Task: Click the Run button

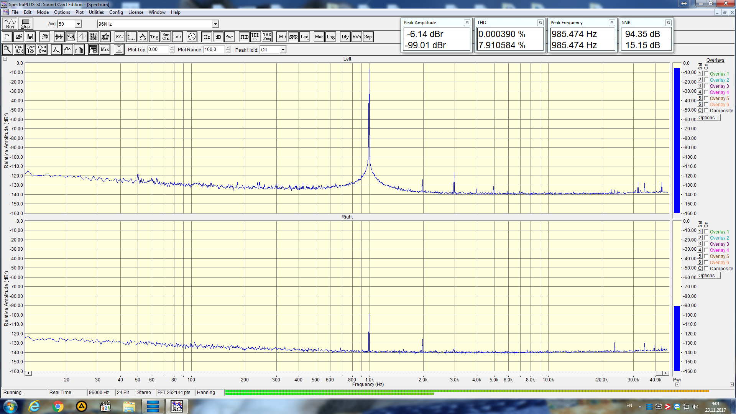Action: (x=10, y=24)
